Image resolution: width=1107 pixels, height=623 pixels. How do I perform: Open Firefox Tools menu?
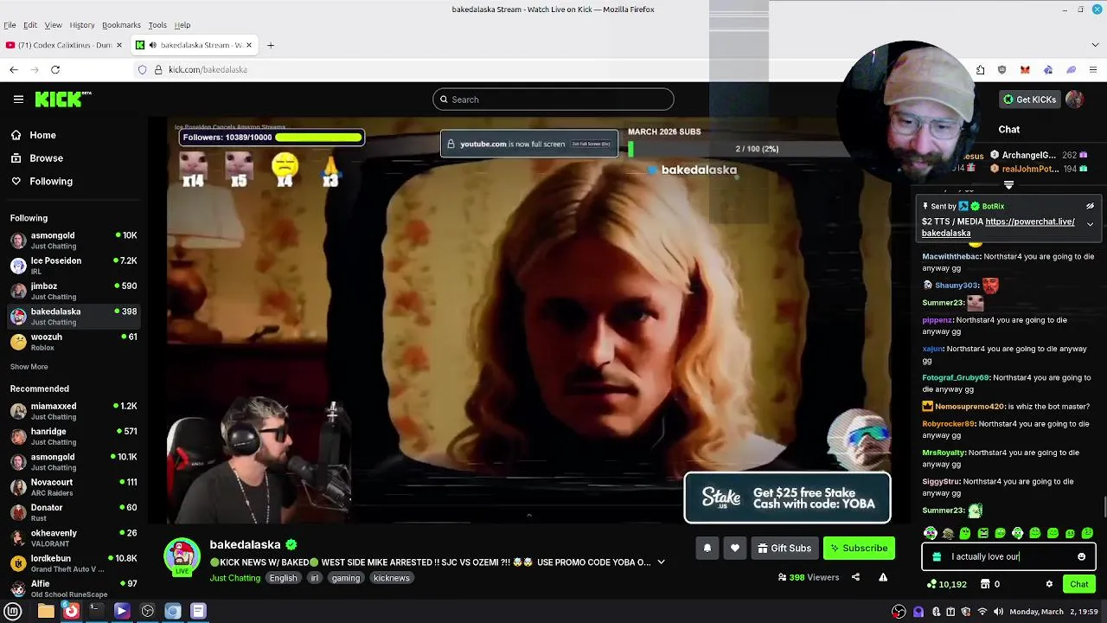[x=157, y=25]
